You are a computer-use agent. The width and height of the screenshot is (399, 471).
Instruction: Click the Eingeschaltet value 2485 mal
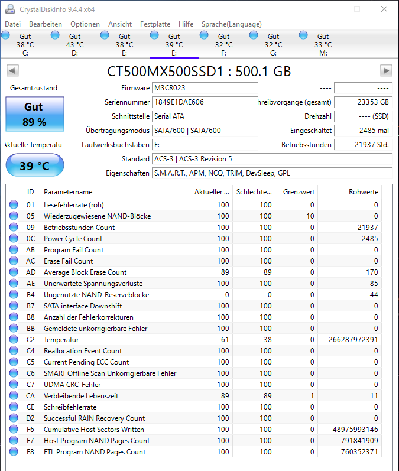click(x=364, y=131)
